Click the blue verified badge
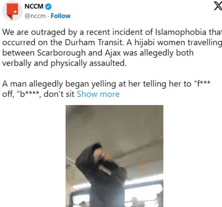Image resolution: width=222 pixels, height=207 pixels. coord(48,7)
